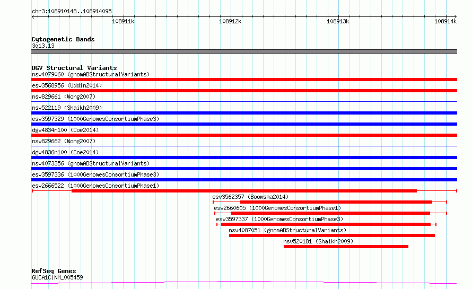The image size is (472, 289).
Task: Click the 108912k ruler tick label
Action: point(230,21)
